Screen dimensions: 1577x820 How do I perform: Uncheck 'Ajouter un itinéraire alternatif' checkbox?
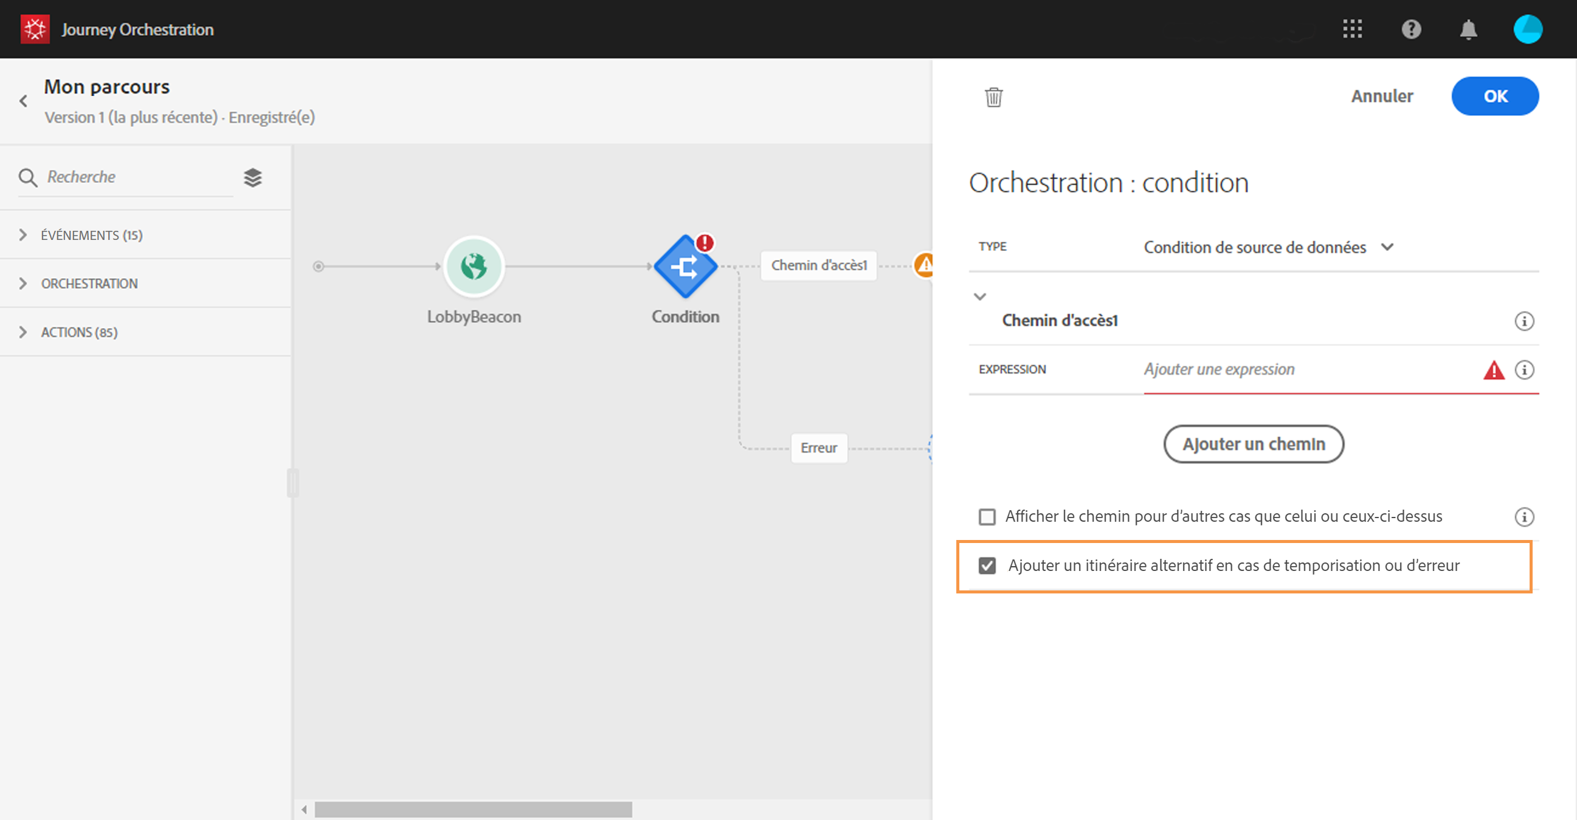(x=986, y=565)
